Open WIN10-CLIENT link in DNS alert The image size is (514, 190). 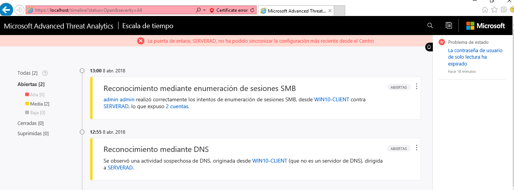270,161
